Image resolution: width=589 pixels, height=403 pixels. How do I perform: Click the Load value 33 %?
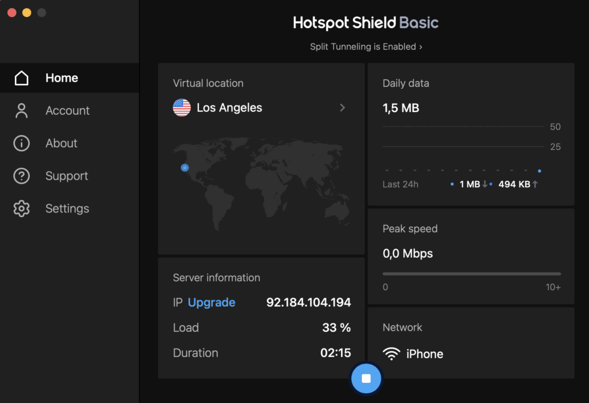pyautogui.click(x=336, y=328)
